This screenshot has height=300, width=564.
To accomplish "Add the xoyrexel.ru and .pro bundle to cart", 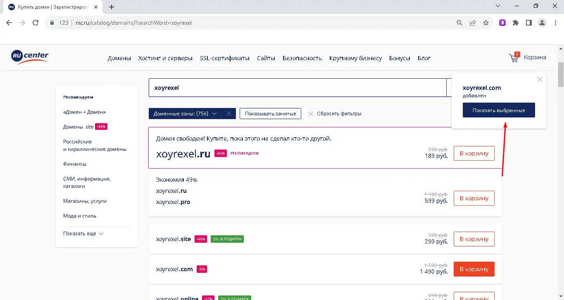I will (474, 198).
